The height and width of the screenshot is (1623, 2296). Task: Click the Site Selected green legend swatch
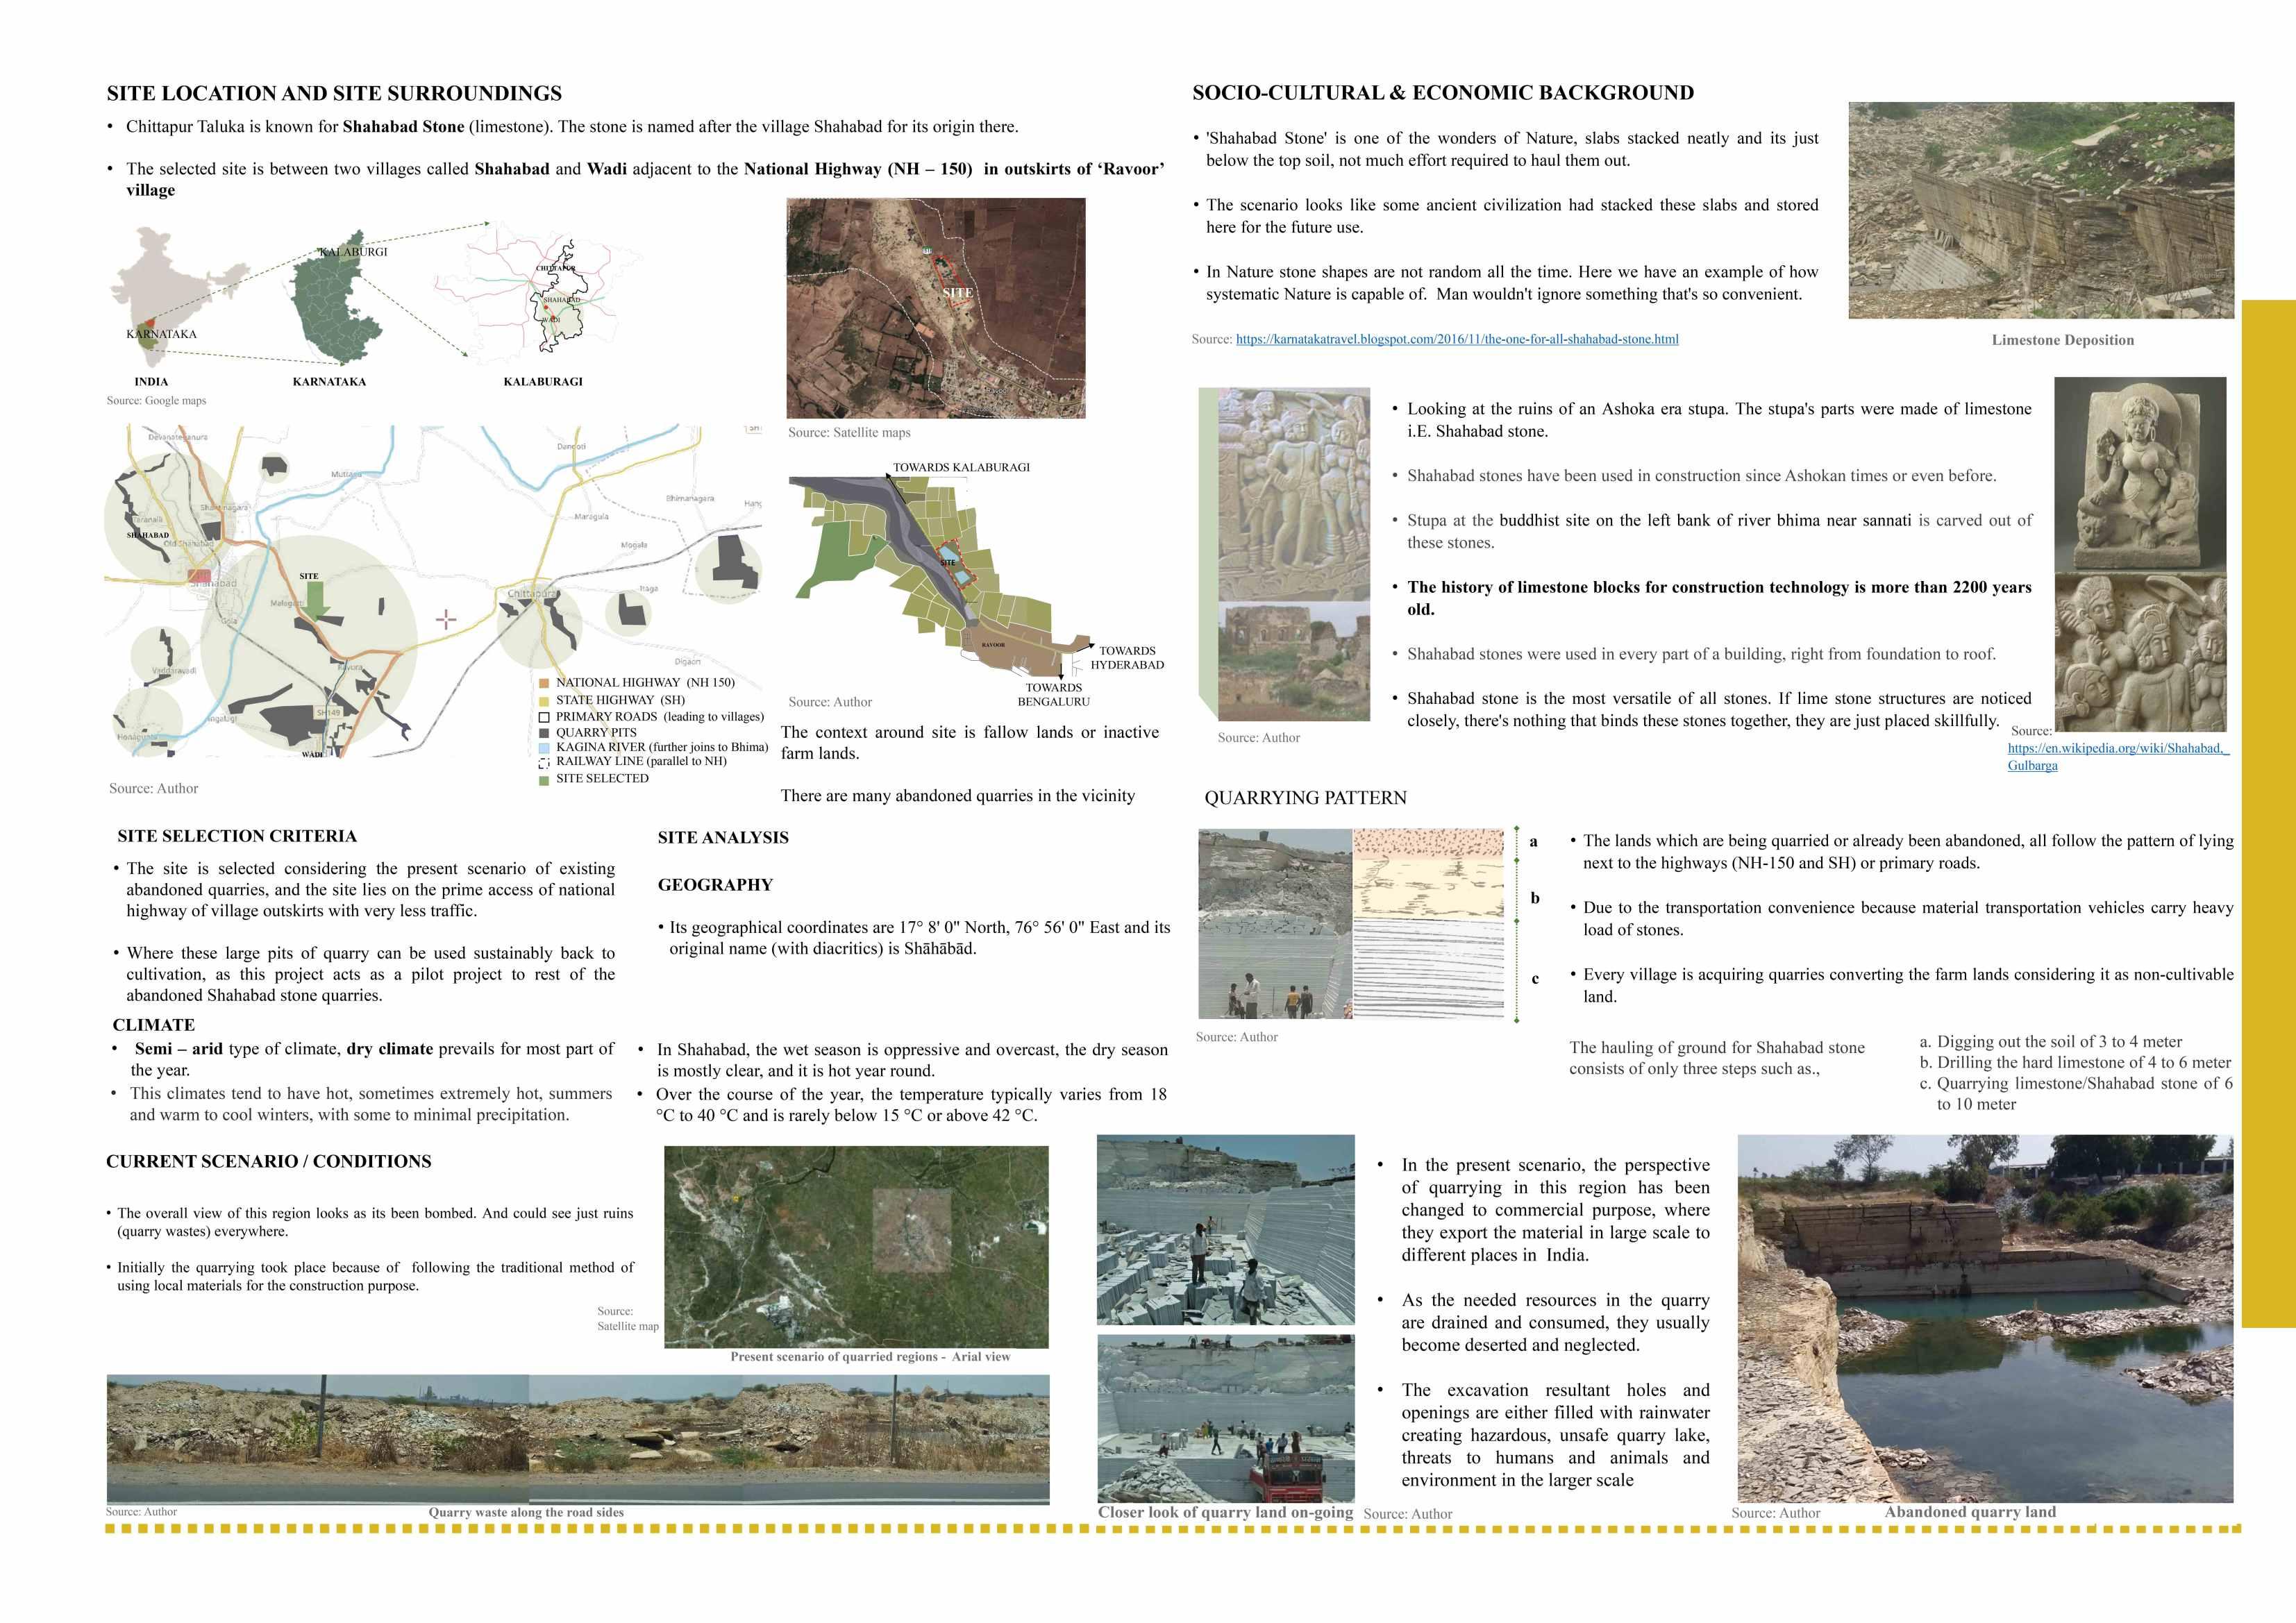coord(544,779)
